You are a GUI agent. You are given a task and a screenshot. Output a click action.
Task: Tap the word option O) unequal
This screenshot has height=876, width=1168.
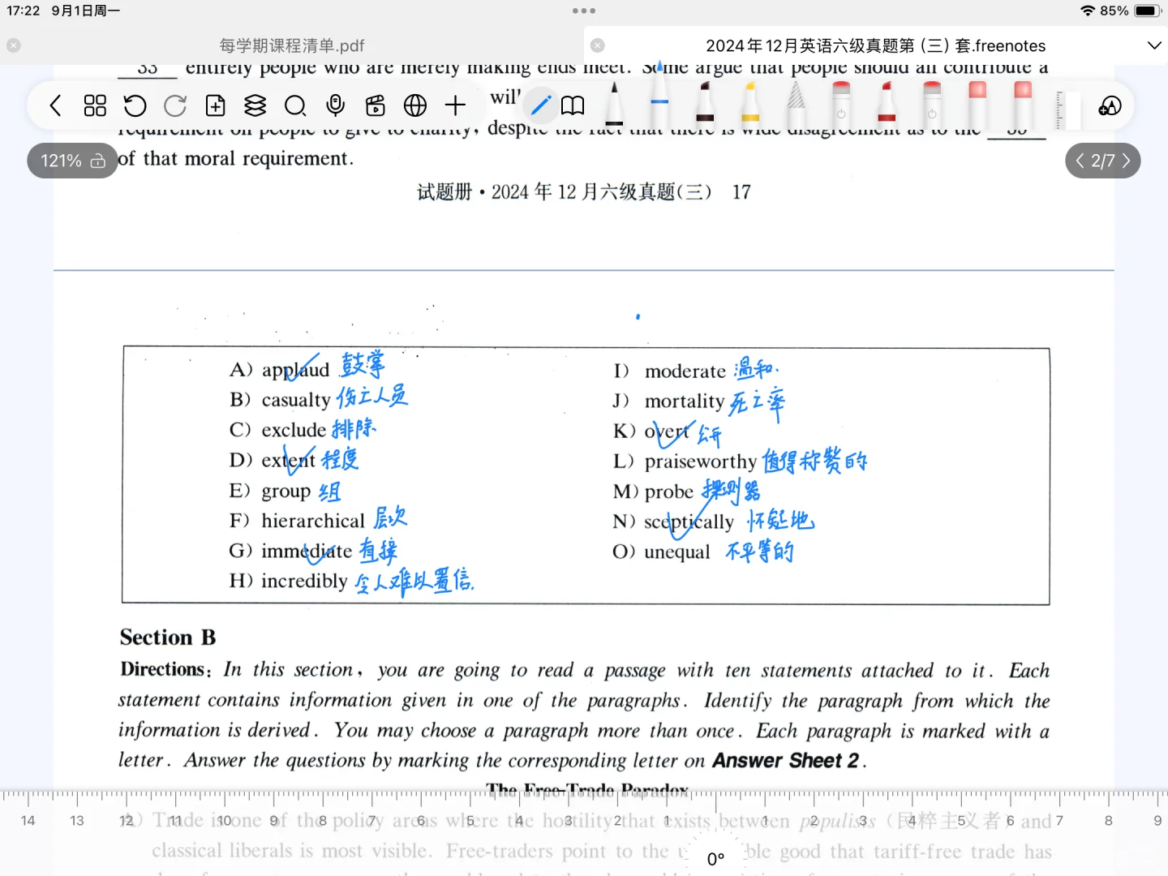(662, 552)
